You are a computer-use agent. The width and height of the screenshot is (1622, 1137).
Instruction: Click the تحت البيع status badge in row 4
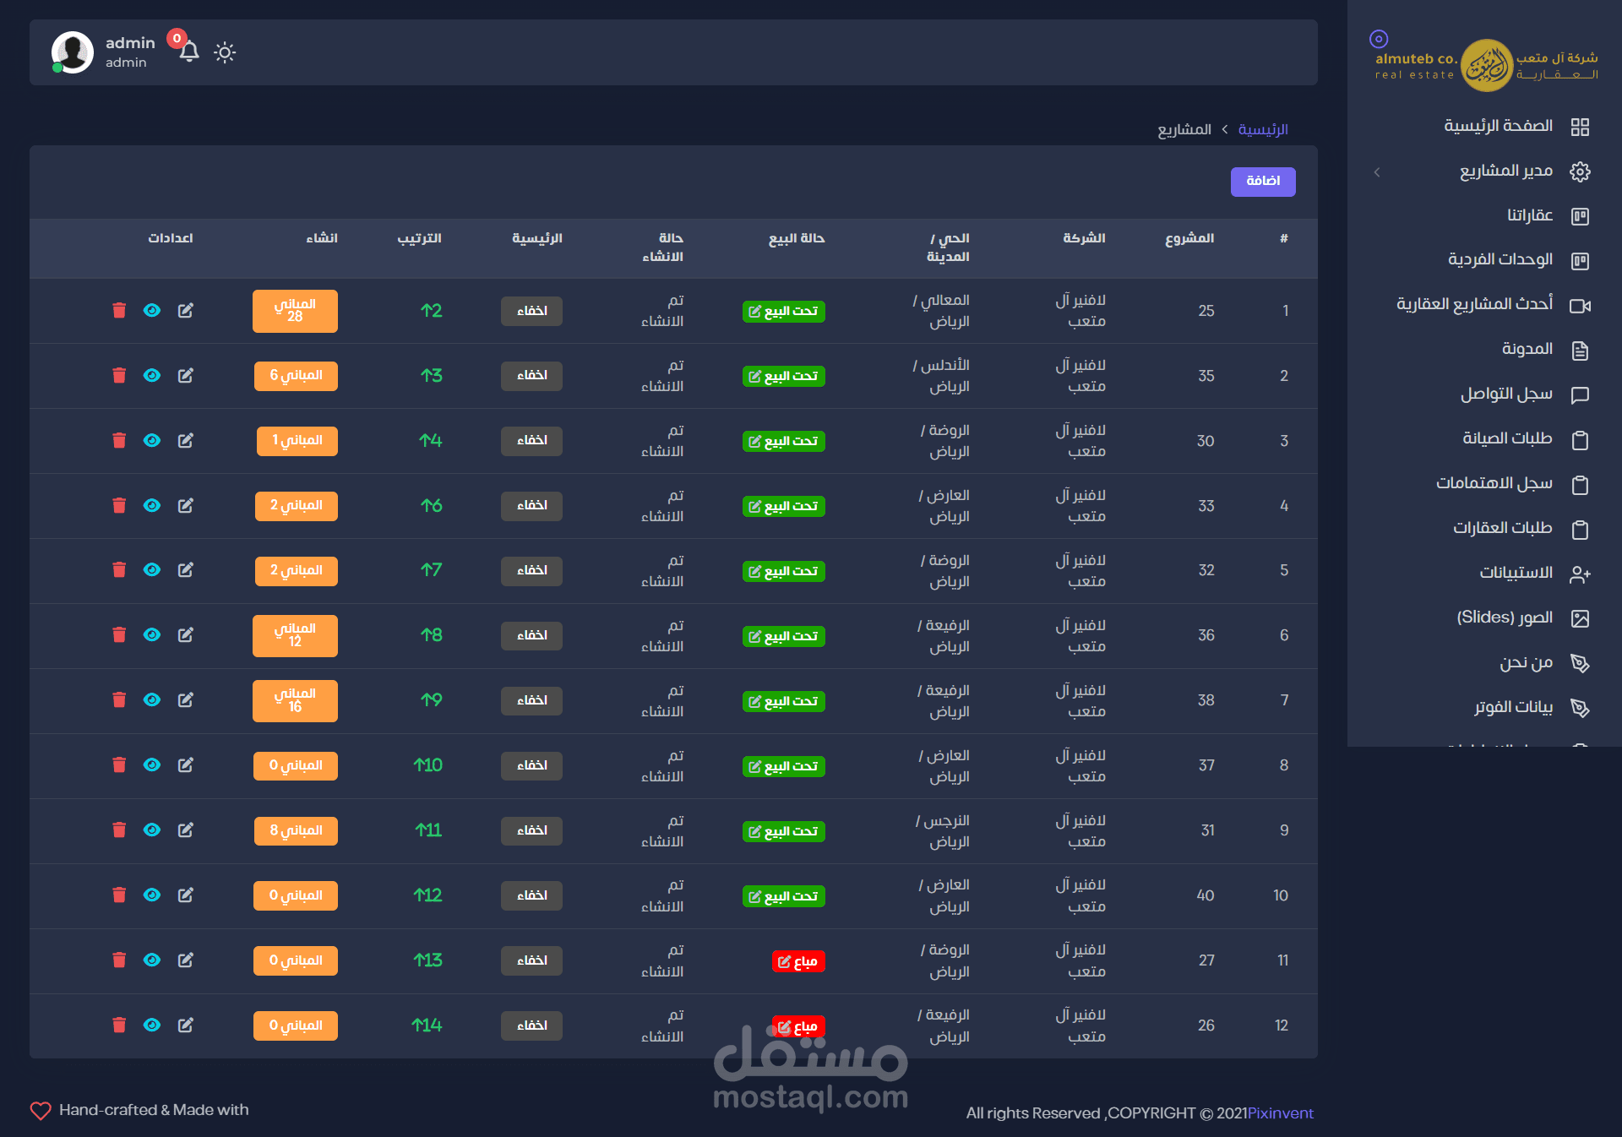[783, 506]
